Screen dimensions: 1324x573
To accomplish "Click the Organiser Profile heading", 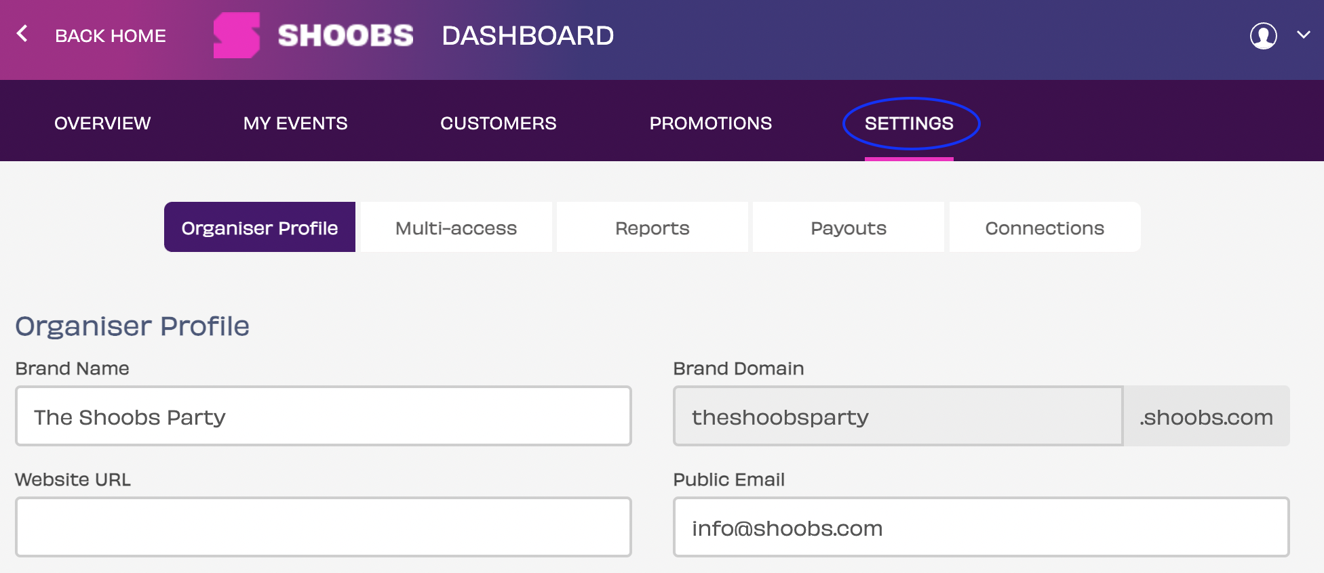I will (132, 326).
